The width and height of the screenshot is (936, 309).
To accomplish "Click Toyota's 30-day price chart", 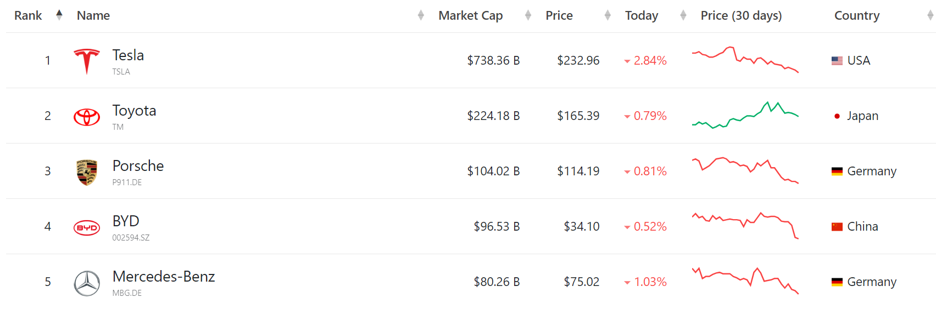I will click(x=745, y=115).
